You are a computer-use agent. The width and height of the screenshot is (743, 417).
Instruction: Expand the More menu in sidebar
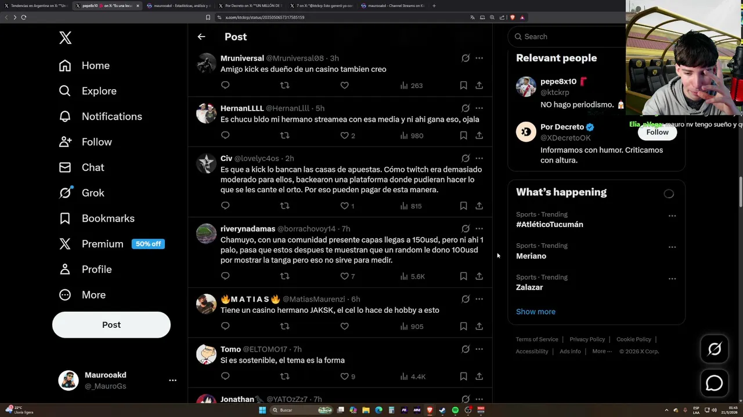82,295
